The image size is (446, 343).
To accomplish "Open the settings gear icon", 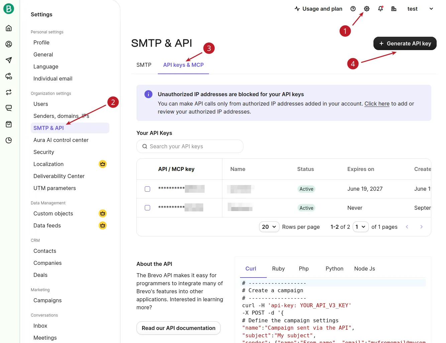I will (367, 9).
